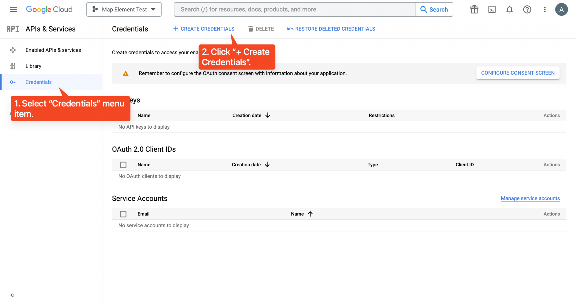Screen dimensions: 576x305
Task: Activate Cloud Shell terminal icon
Action: [492, 10]
